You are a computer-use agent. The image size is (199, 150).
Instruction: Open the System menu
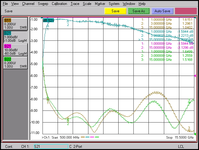pyautogui.click(x=114, y=4)
